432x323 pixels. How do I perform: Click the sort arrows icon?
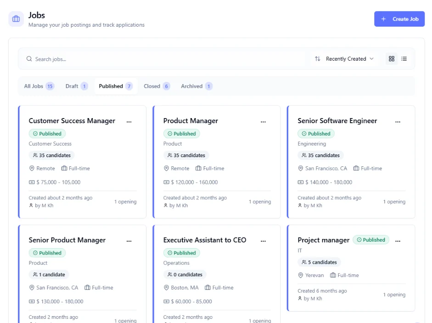pyautogui.click(x=318, y=59)
